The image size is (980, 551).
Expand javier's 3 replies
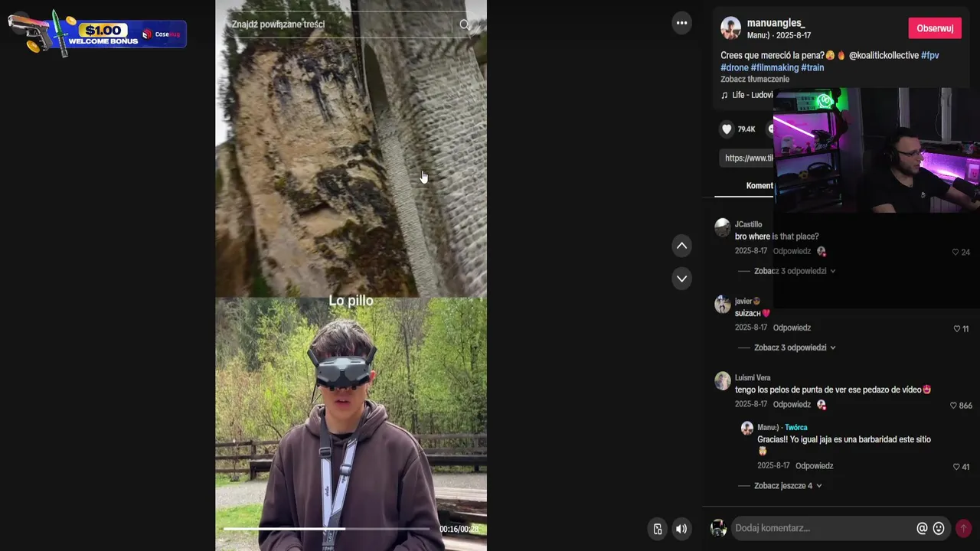click(x=794, y=347)
